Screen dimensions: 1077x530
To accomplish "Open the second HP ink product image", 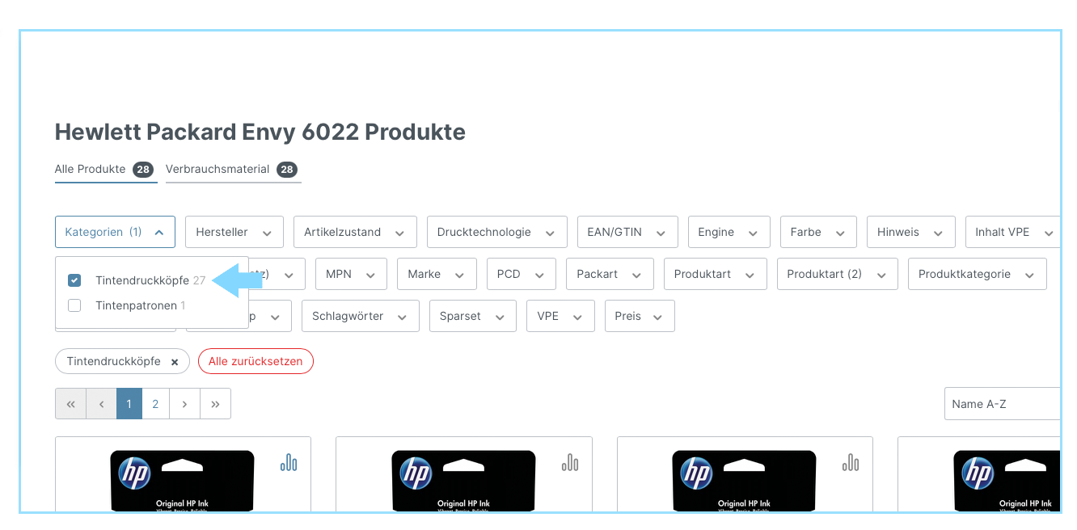I will pyautogui.click(x=464, y=482).
